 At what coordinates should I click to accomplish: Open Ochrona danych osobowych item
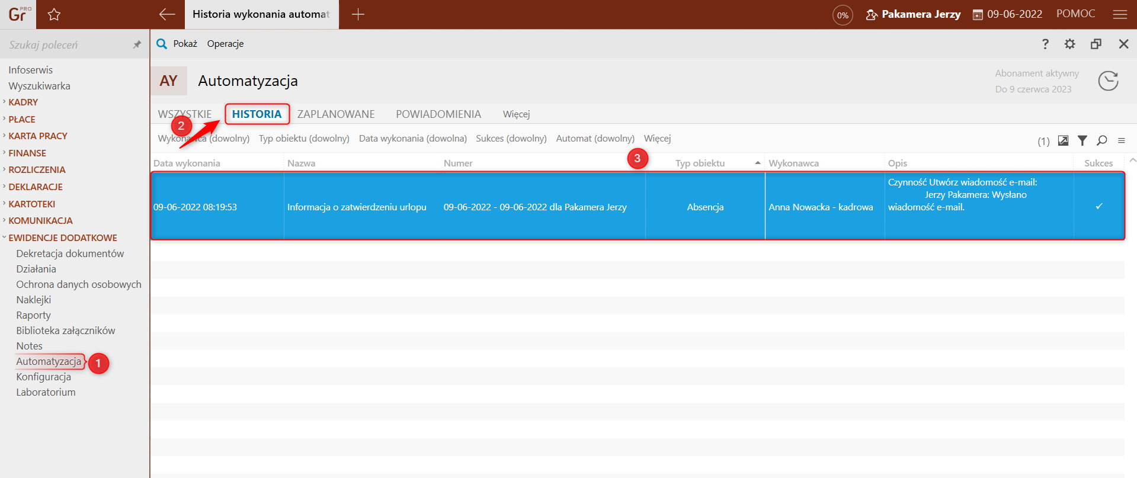tap(79, 284)
